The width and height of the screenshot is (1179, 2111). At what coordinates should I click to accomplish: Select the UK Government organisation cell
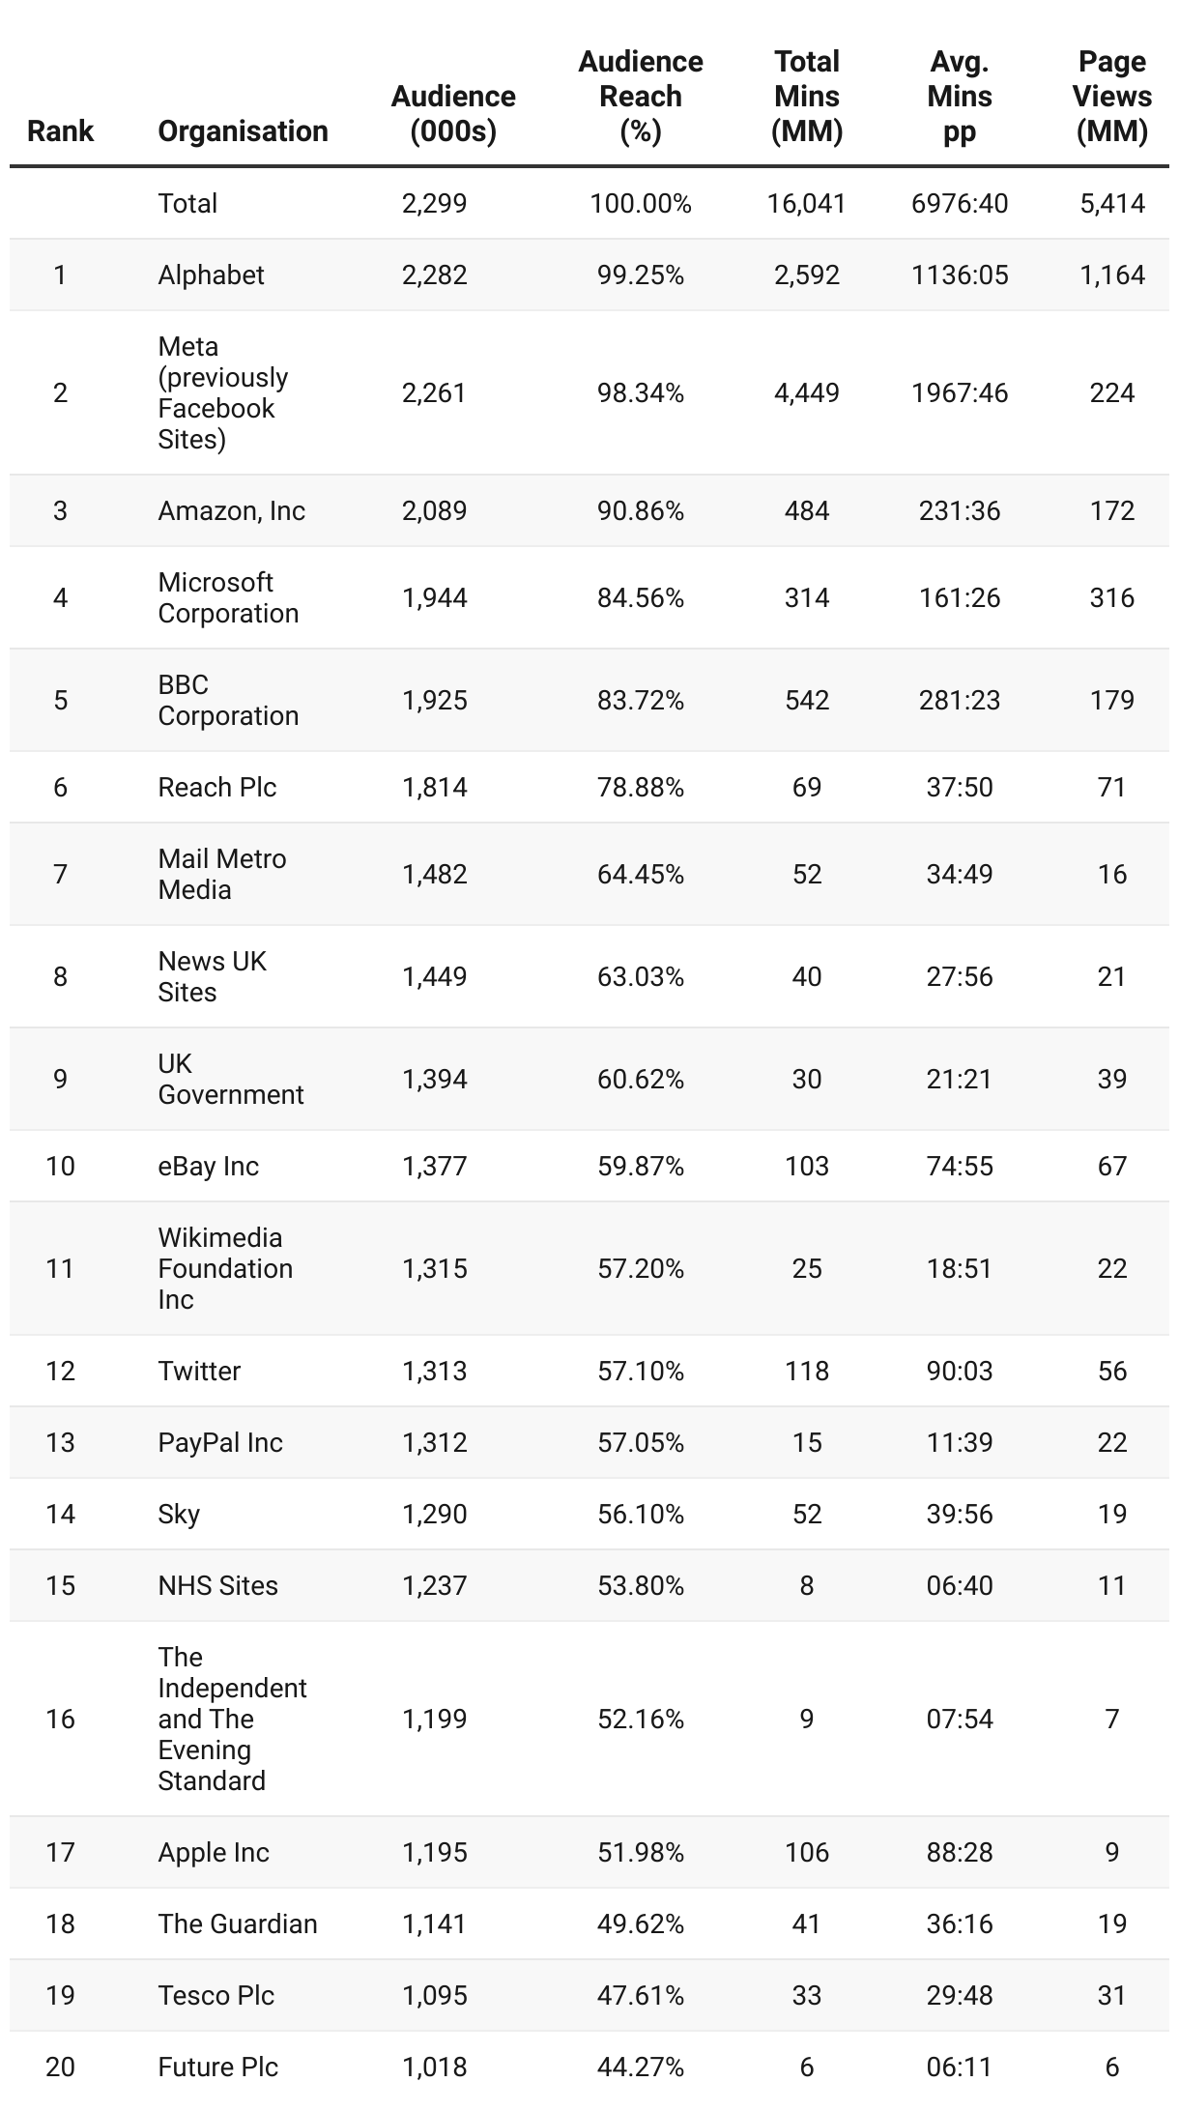click(x=230, y=1079)
